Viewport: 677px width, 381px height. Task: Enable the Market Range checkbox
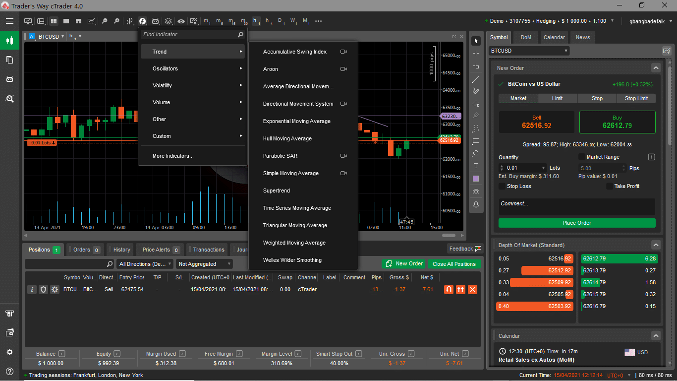click(582, 157)
